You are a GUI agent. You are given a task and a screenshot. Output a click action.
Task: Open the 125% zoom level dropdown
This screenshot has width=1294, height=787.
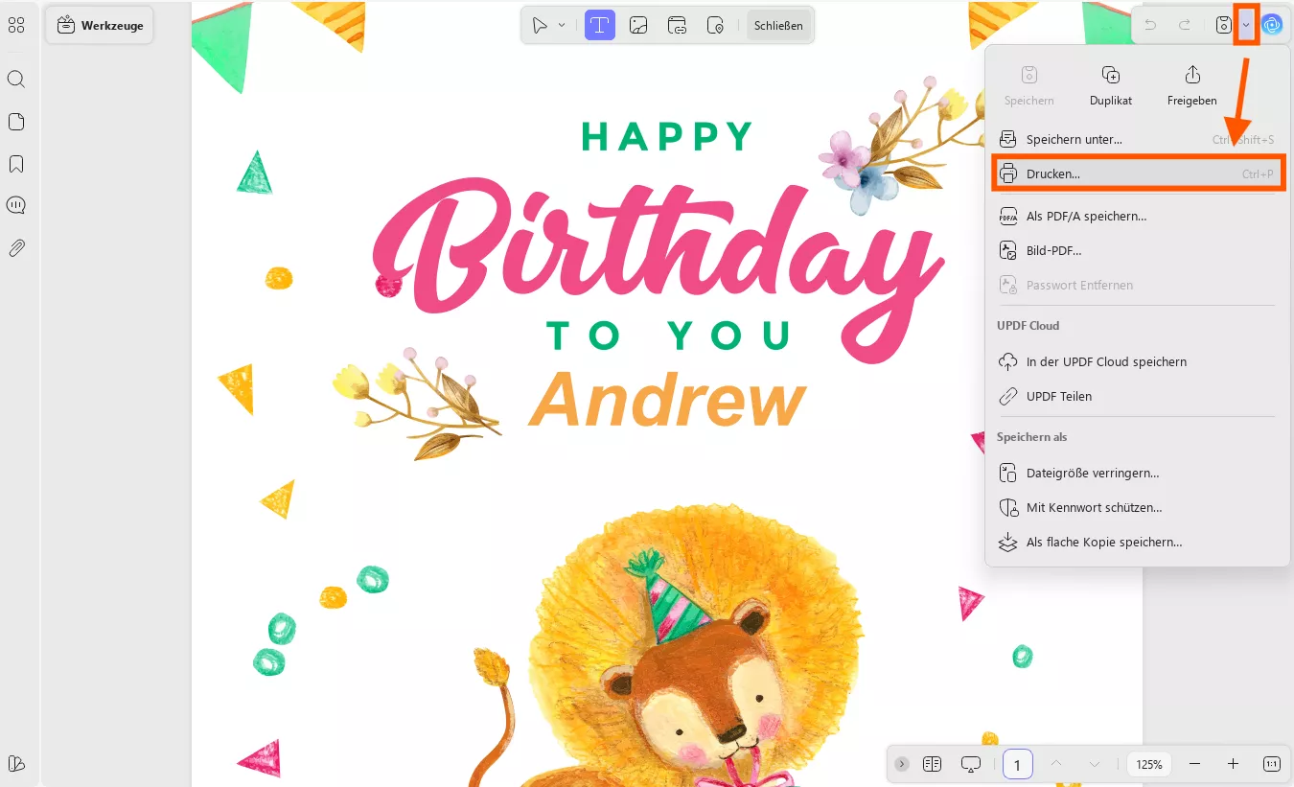click(x=1149, y=765)
